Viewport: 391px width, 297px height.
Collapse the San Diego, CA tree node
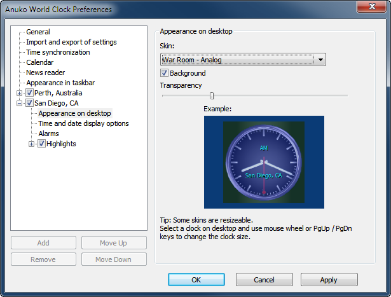pyautogui.click(x=19, y=103)
